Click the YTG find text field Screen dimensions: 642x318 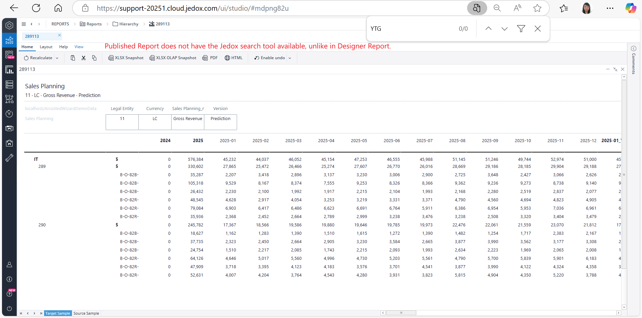411,29
